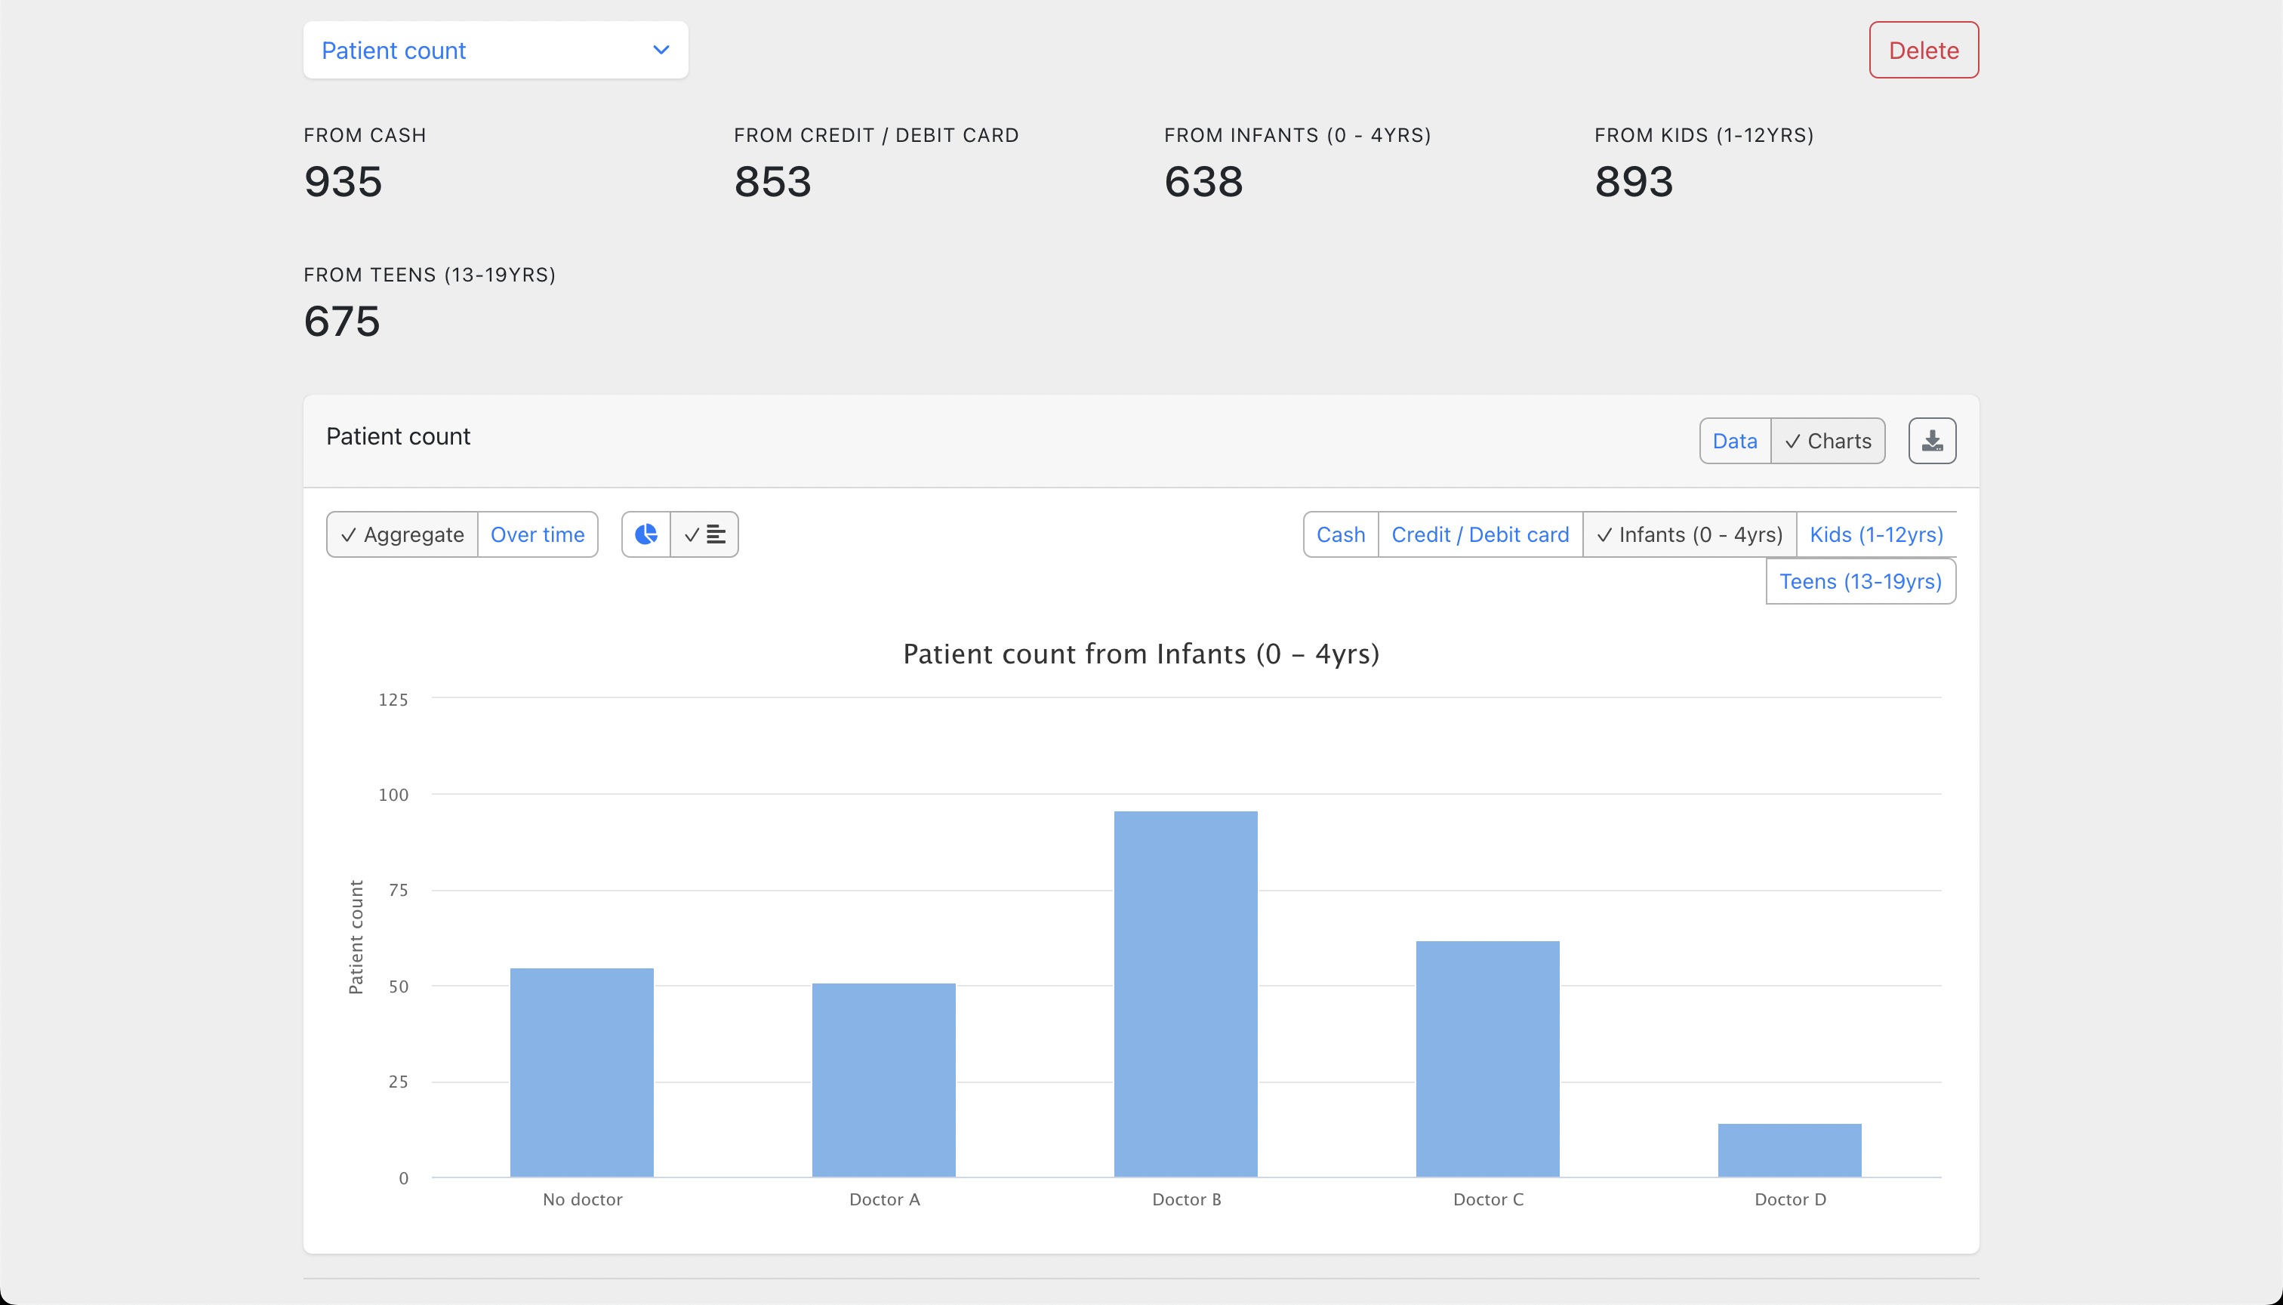The width and height of the screenshot is (2283, 1305).
Task: Click the Doctor D bar
Action: pos(1790,1151)
